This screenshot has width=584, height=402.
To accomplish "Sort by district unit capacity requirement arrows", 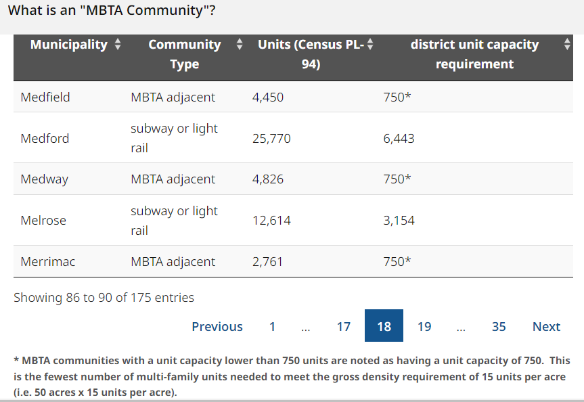I will tap(567, 45).
